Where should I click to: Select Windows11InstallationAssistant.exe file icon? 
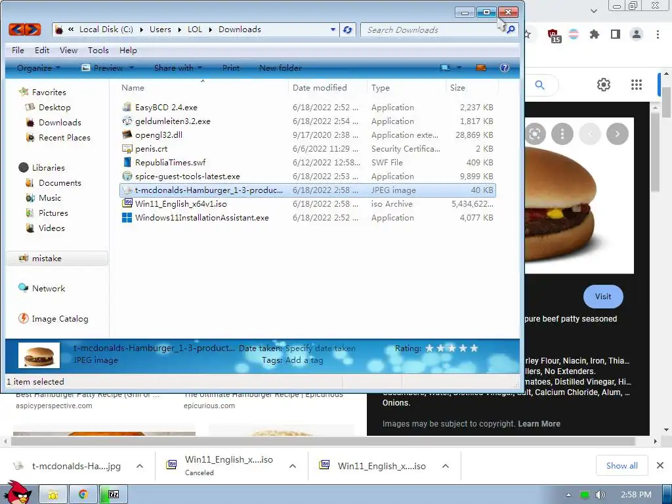pos(127,218)
